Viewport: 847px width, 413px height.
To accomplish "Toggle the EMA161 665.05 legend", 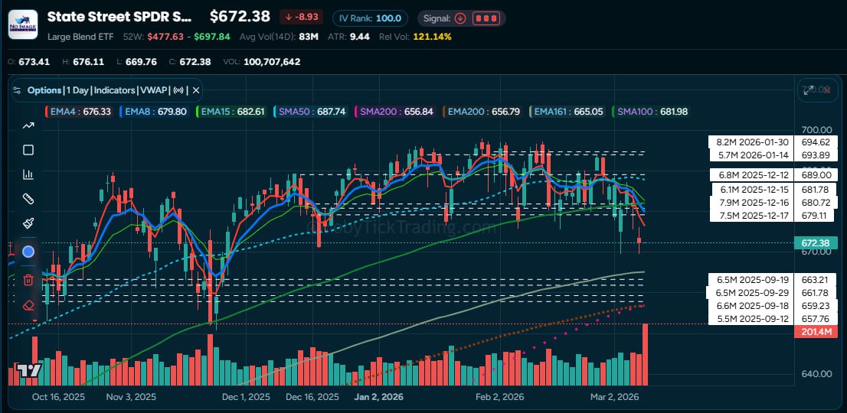I will point(567,112).
